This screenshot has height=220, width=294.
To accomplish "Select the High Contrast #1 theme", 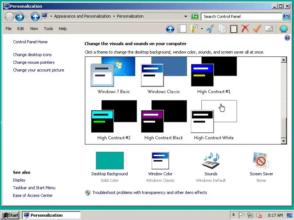I will click(214, 76).
